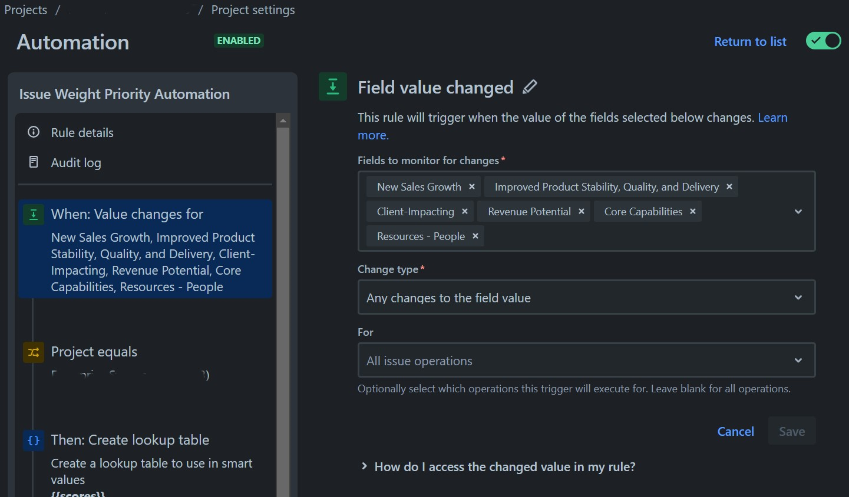The image size is (849, 497).
Task: Toggle the rule enabled switch off
Action: 823,41
